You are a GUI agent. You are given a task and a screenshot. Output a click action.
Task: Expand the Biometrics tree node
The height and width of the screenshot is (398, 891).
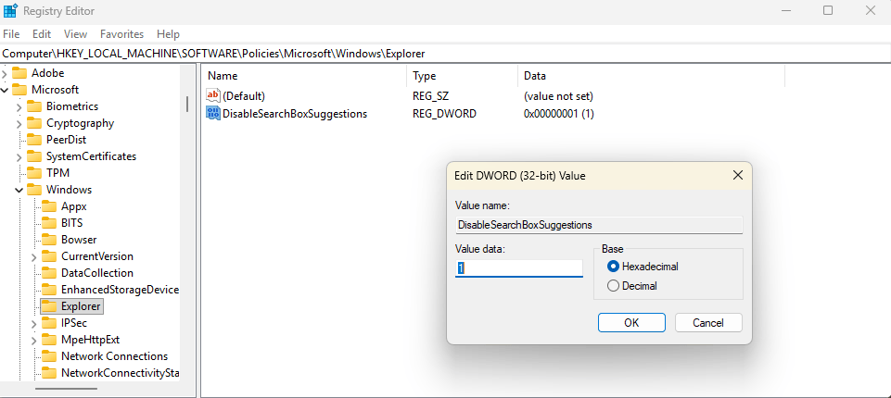tap(19, 106)
